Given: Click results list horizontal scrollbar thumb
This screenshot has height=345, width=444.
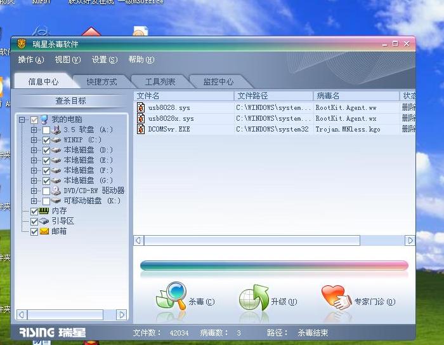Looking at the screenshot, I should pyautogui.click(x=252, y=241).
